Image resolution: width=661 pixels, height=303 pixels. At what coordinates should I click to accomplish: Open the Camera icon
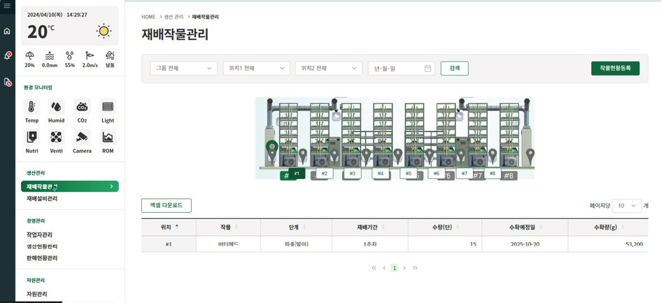pyautogui.click(x=83, y=137)
